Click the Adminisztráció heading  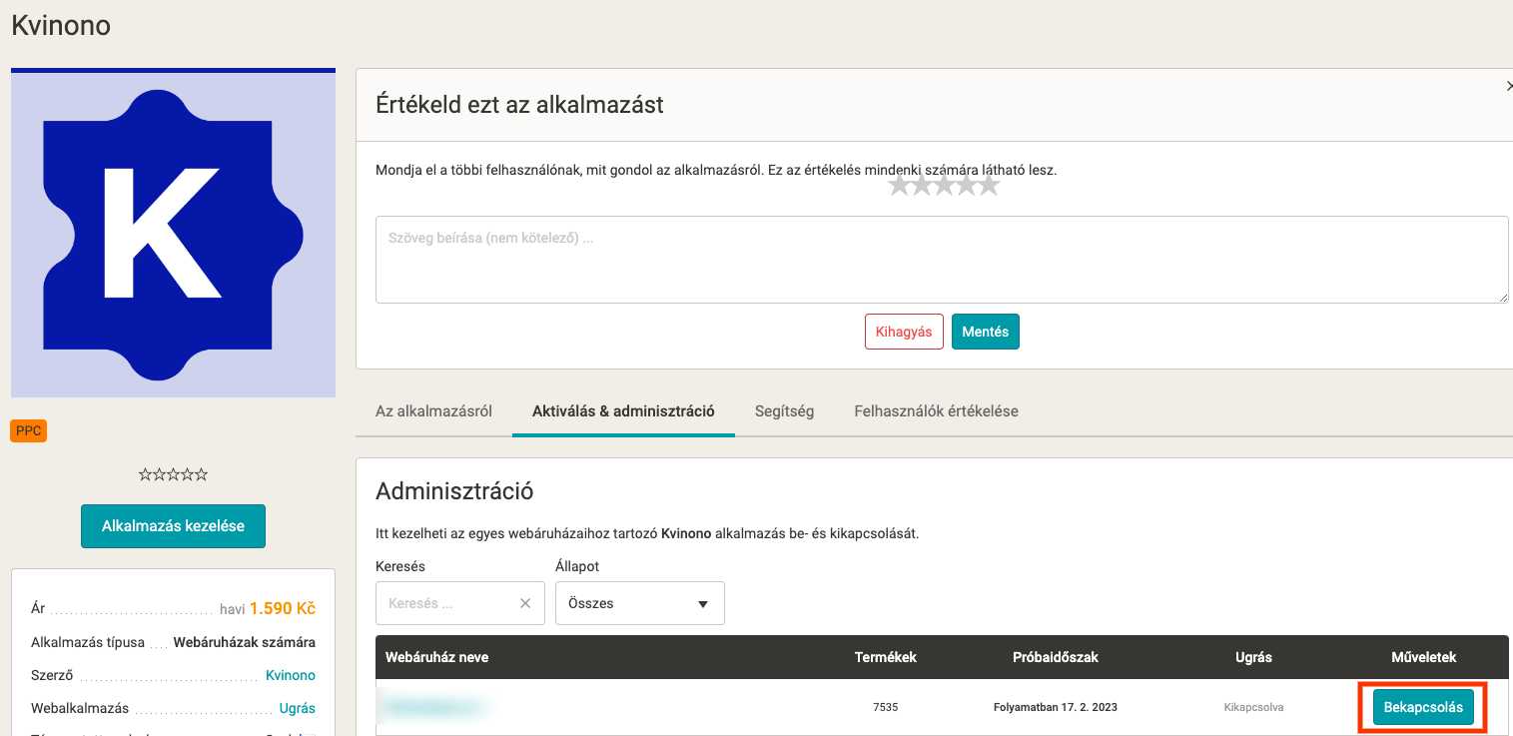(x=454, y=491)
